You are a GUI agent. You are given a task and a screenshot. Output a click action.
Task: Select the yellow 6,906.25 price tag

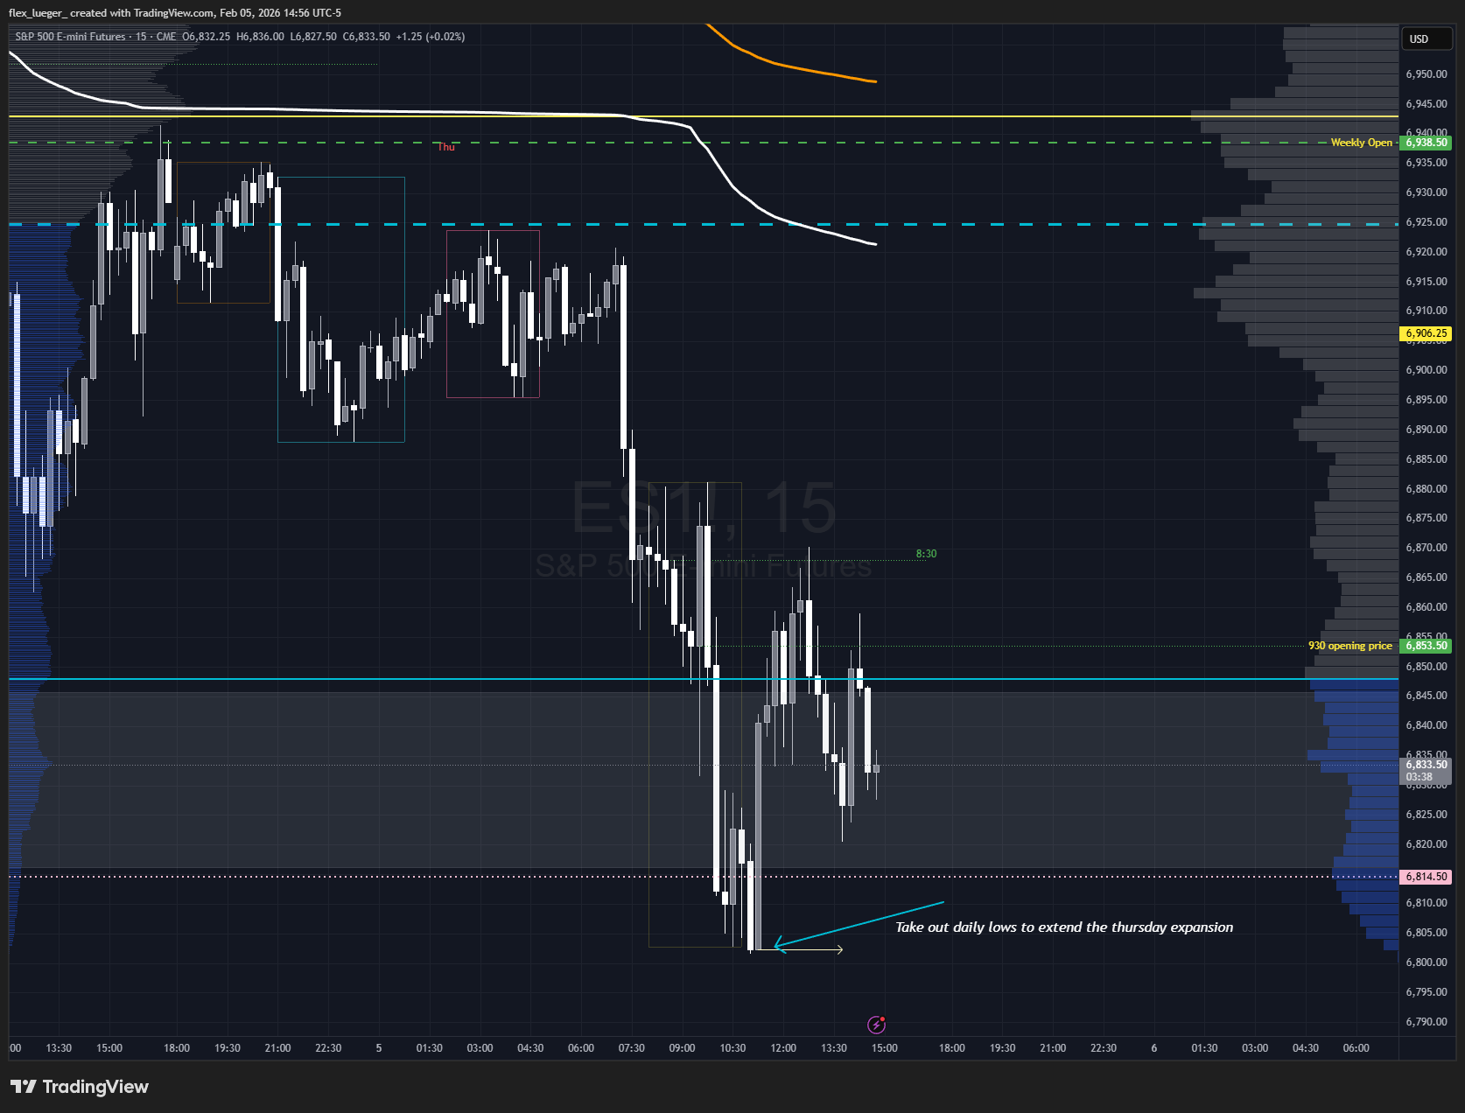tap(1426, 333)
